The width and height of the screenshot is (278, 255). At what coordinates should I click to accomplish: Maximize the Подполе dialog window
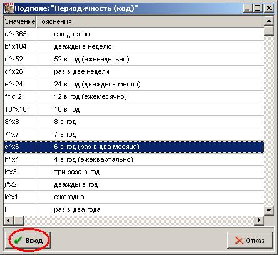coord(258,8)
